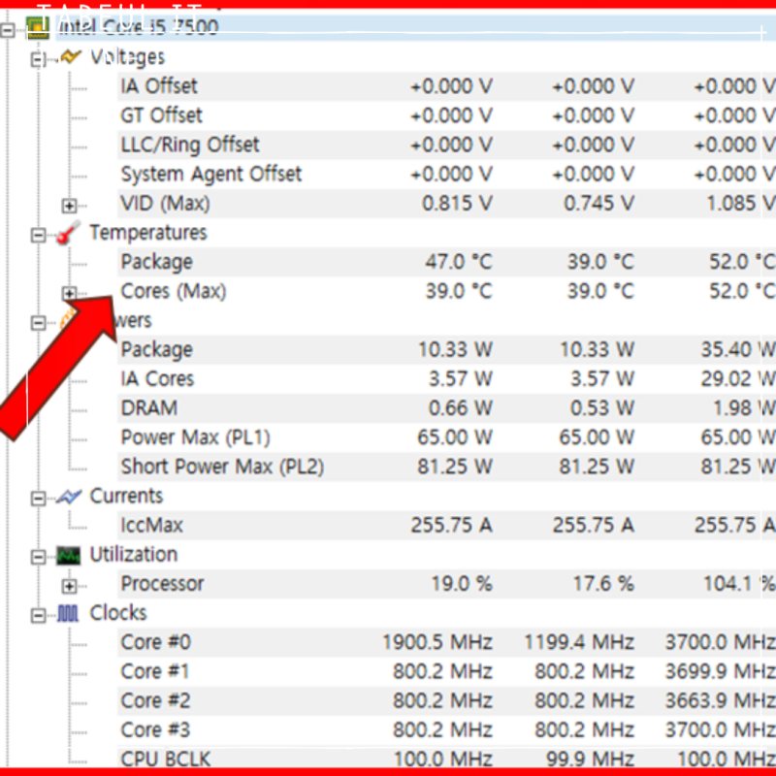The height and width of the screenshot is (776, 776).
Task: Collapse the Clocks tree section
Action: 38,616
